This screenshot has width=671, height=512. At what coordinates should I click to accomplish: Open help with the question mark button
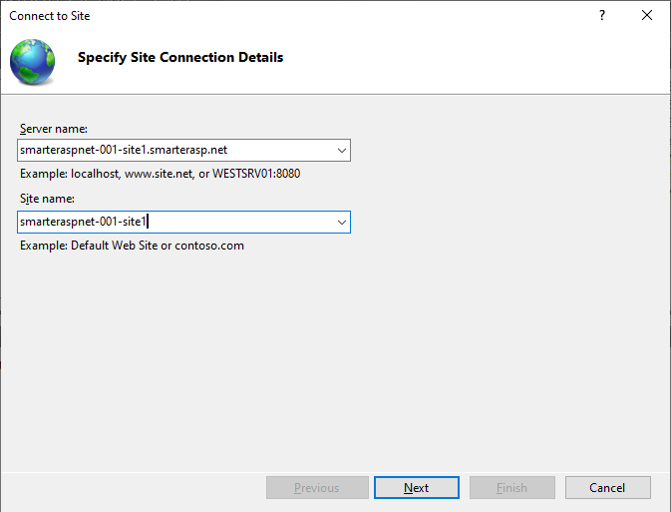pos(602,16)
